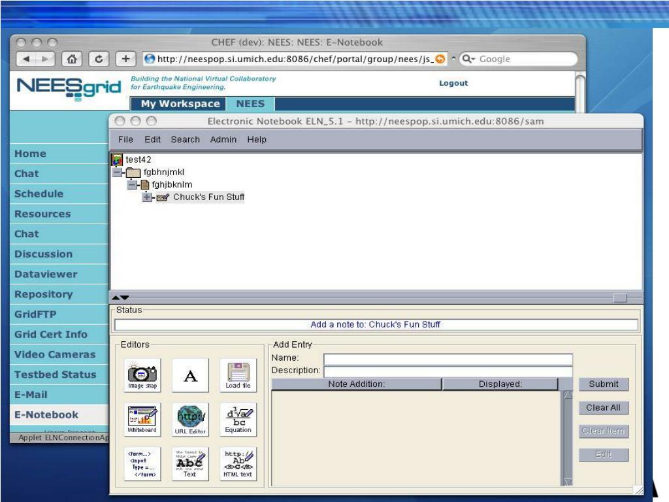Click the NEESgrid logo
Image resolution: width=669 pixels, height=502 pixels.
(x=69, y=88)
